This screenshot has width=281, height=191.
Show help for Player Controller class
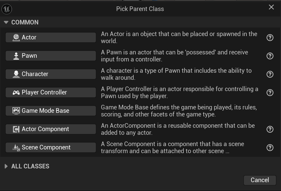click(x=270, y=93)
